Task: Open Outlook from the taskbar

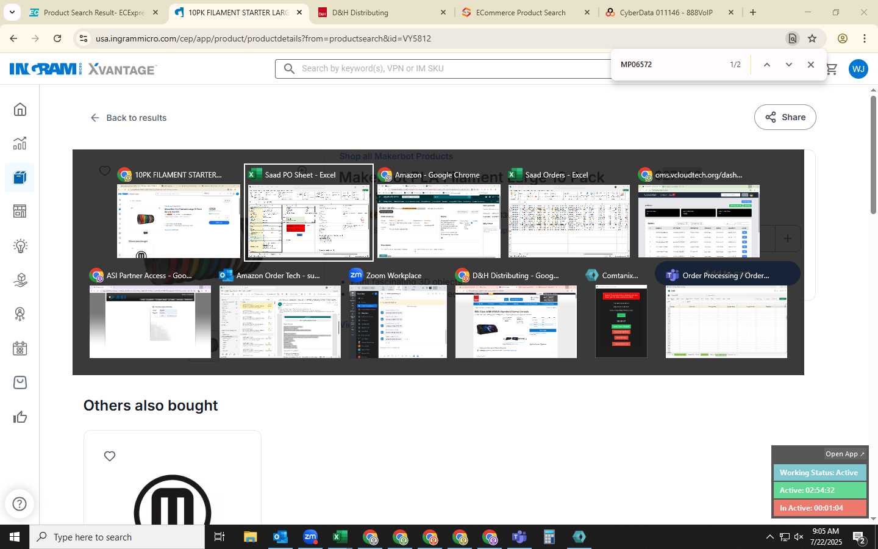Action: pyautogui.click(x=280, y=537)
